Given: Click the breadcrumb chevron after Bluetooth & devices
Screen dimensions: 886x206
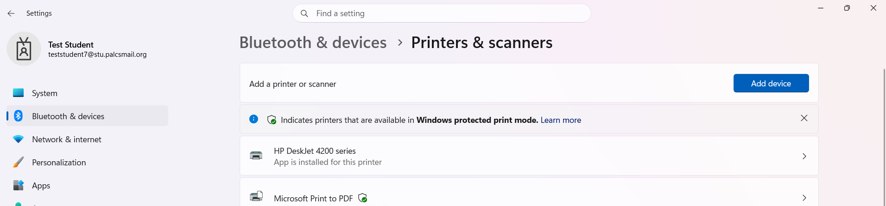Looking at the screenshot, I should (x=400, y=43).
